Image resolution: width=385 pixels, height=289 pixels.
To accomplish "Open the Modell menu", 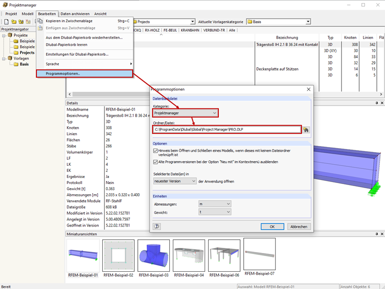I will (27, 14).
